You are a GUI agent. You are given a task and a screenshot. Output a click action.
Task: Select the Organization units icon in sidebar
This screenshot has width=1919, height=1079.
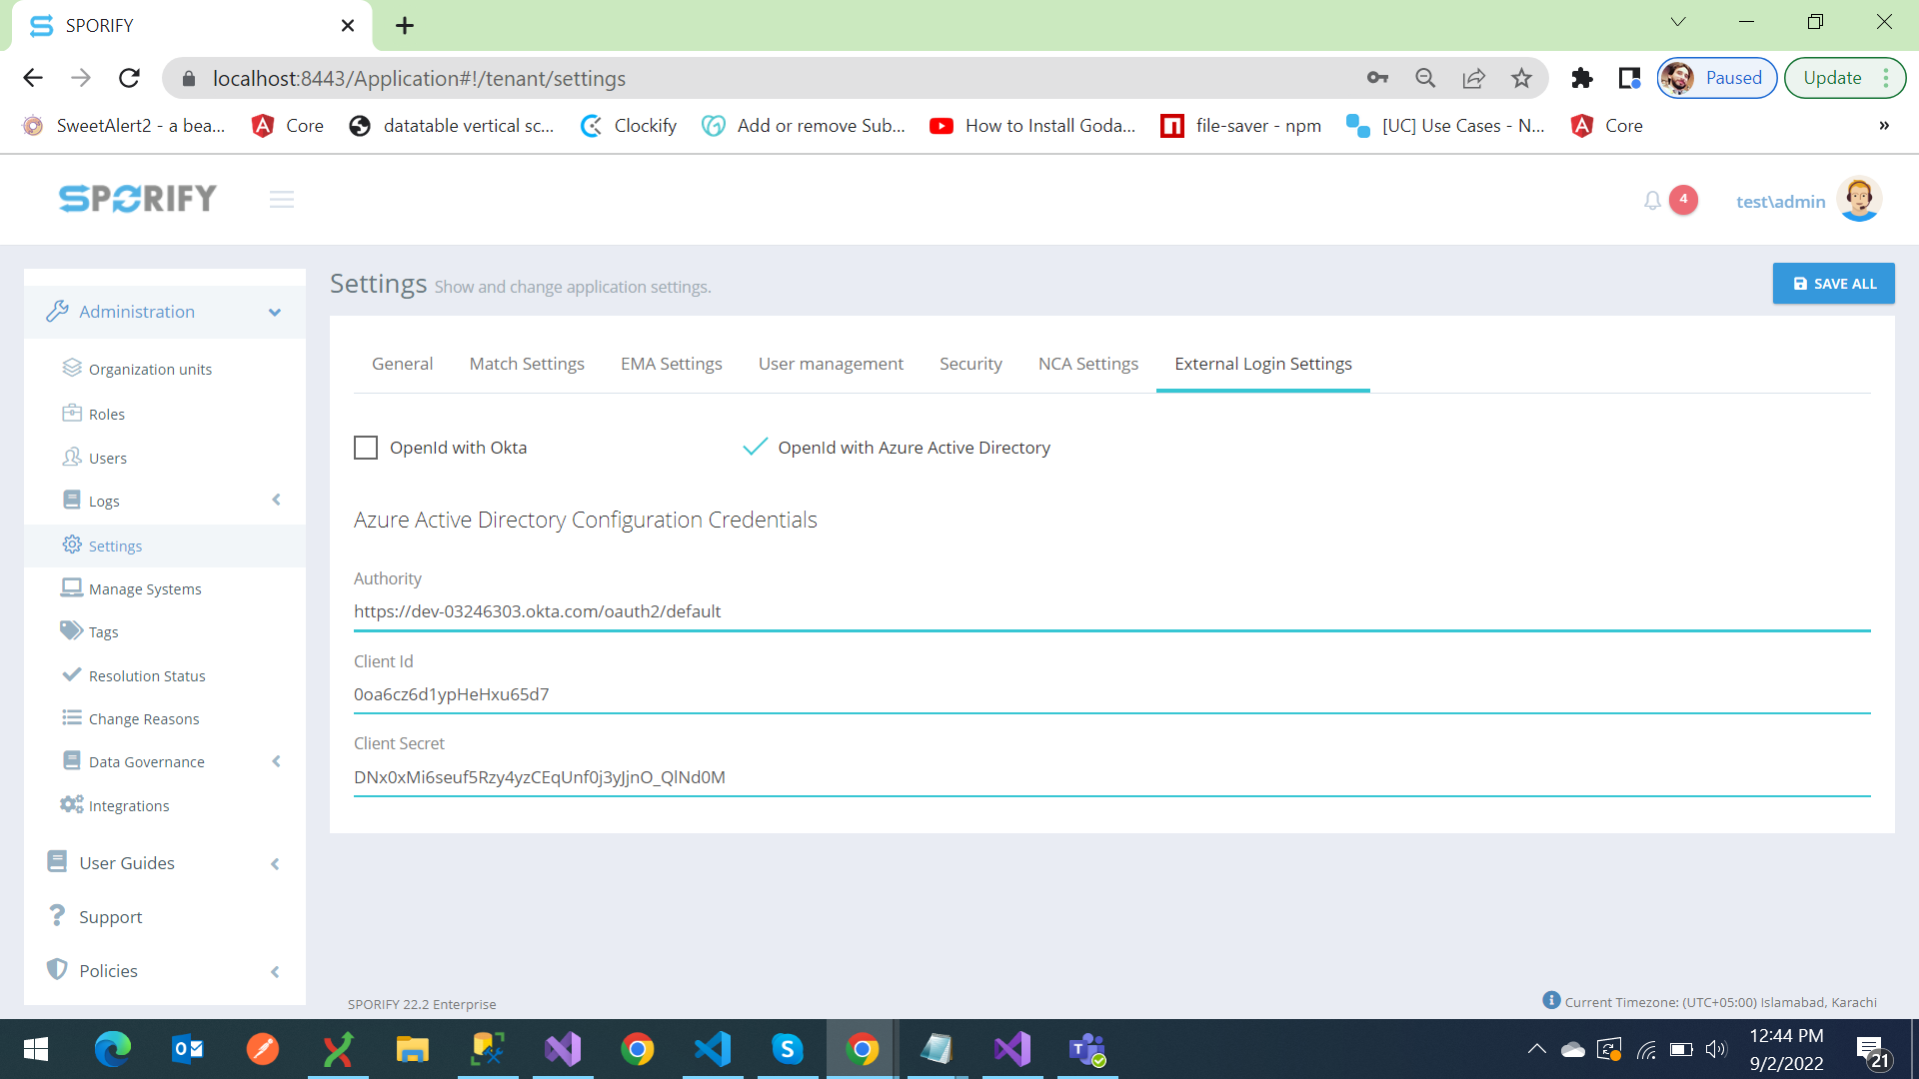click(x=71, y=368)
